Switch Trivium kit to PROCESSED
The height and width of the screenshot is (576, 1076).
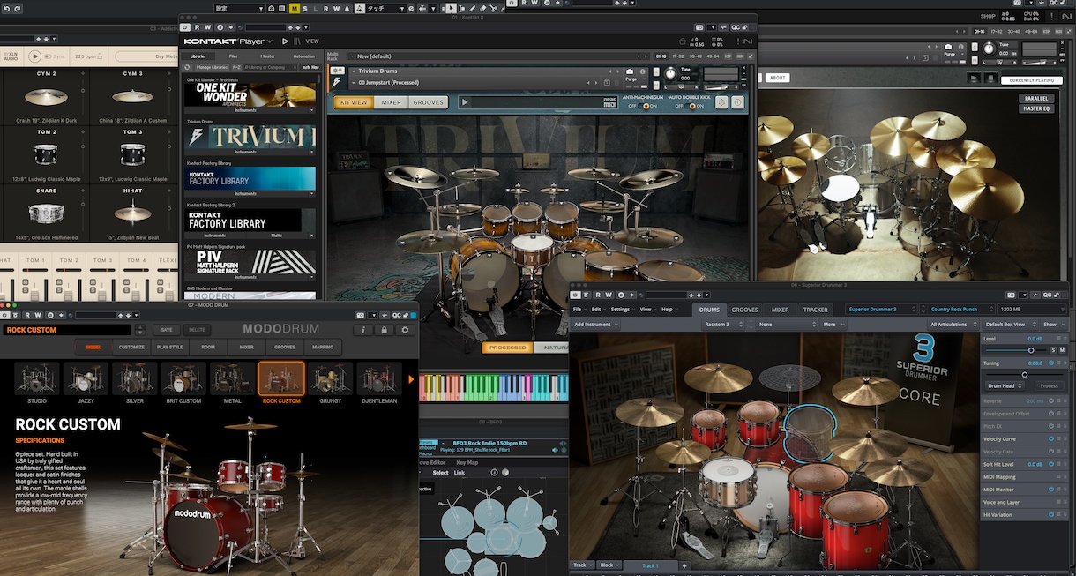coord(507,348)
